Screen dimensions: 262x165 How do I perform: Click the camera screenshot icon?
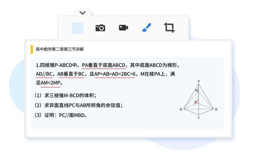[x=100, y=28]
